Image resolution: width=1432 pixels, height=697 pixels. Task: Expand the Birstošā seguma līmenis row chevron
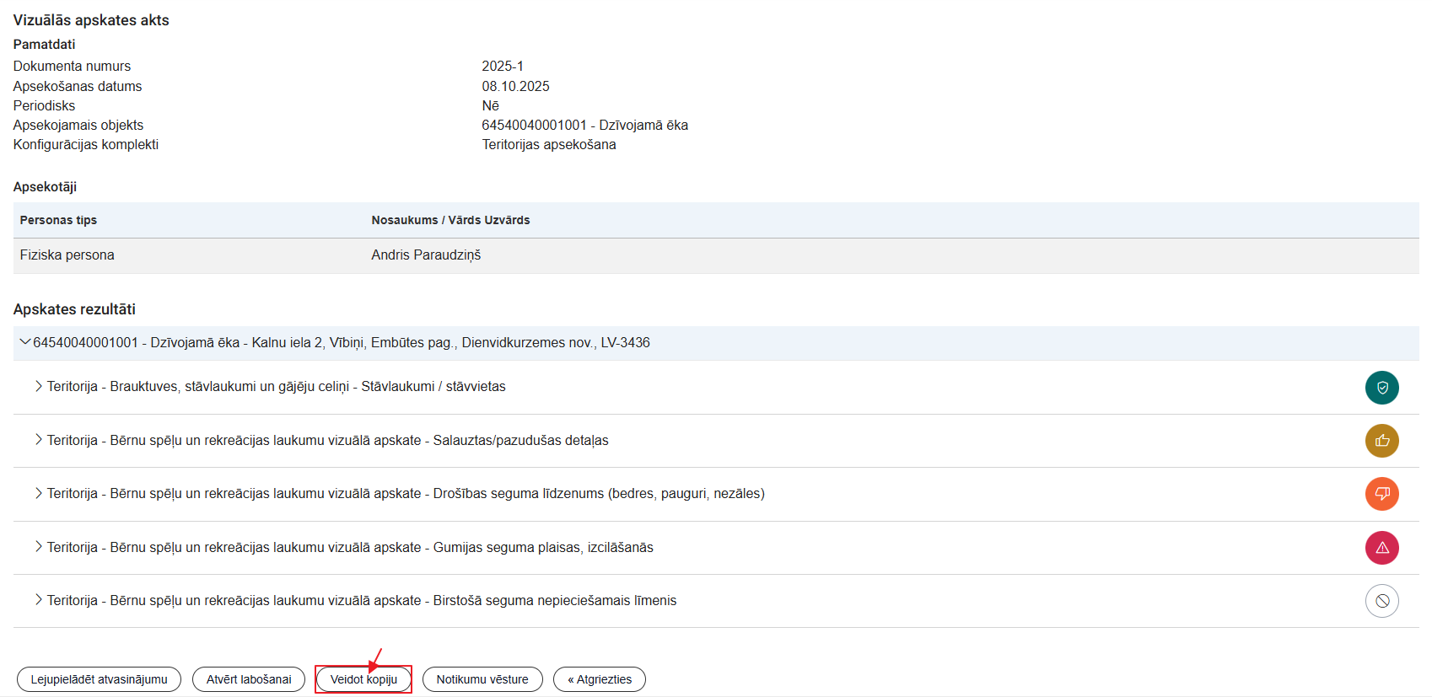pos(39,600)
